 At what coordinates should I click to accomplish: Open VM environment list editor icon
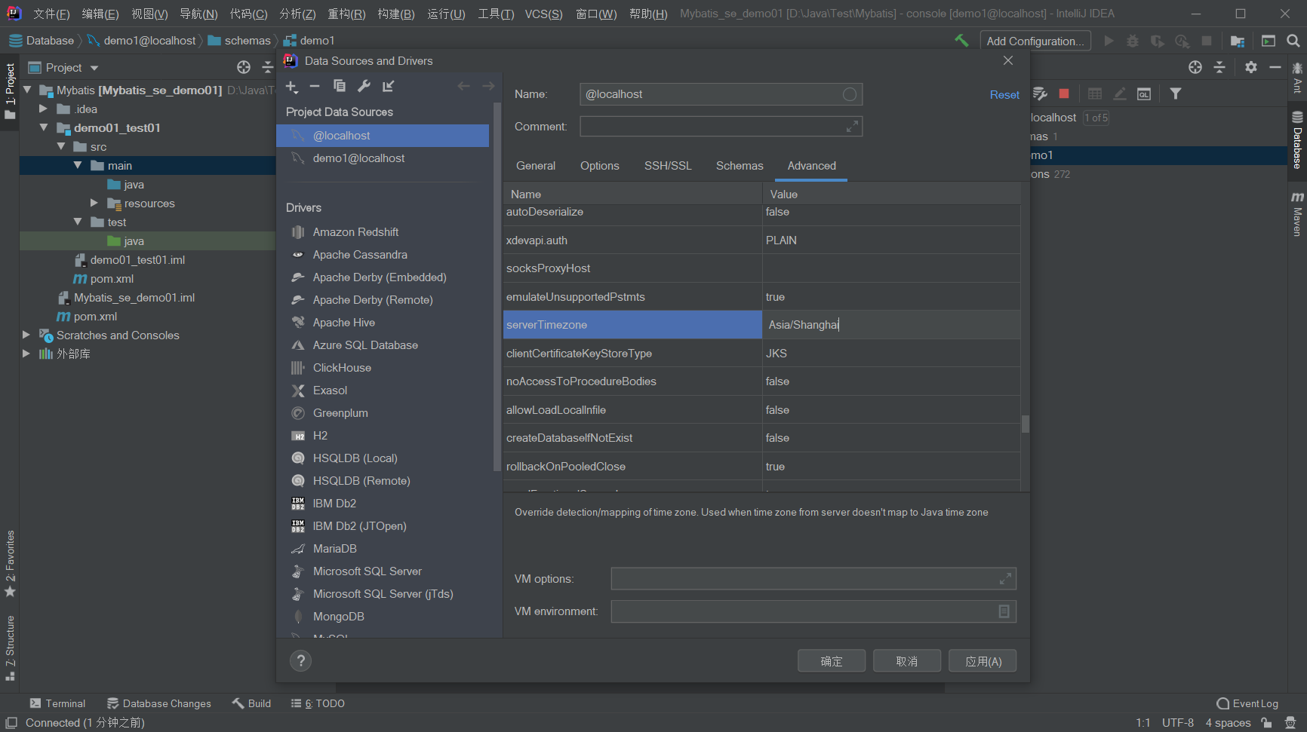pos(1004,611)
